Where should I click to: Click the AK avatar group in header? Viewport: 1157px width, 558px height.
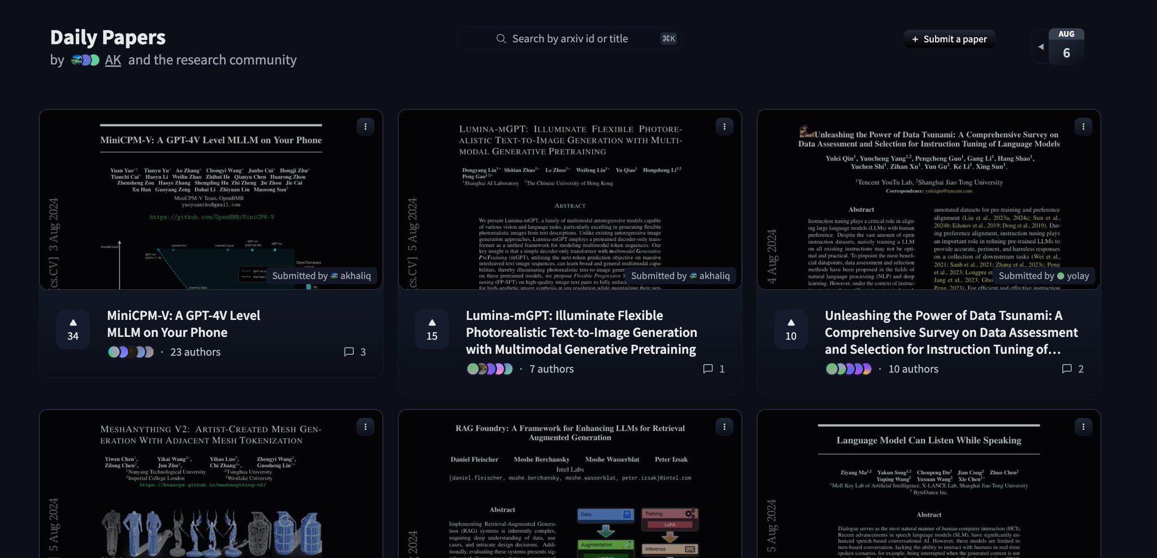pyautogui.click(x=85, y=60)
